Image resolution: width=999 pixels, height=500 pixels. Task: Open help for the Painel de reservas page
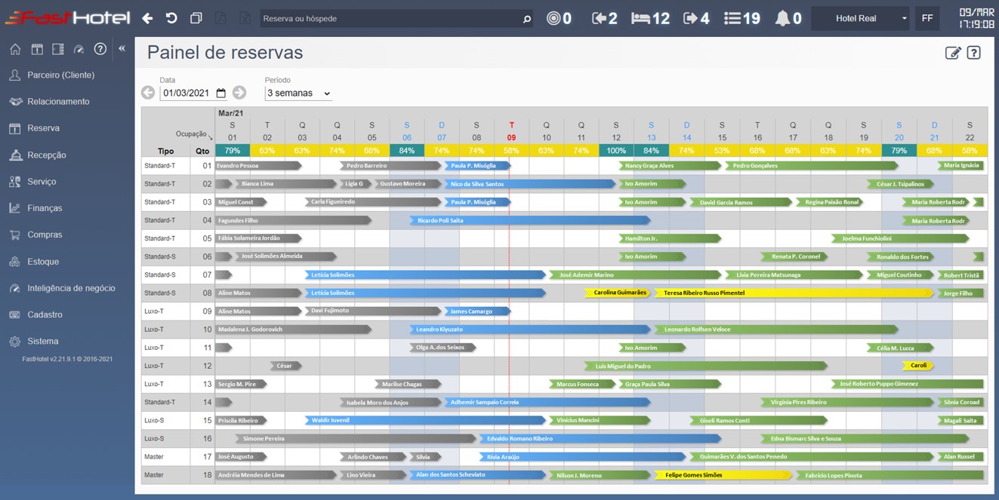coord(974,53)
